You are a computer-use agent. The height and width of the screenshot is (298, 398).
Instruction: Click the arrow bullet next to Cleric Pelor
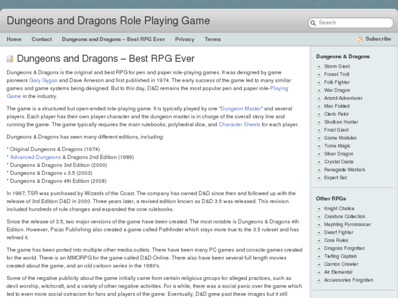(x=319, y=114)
